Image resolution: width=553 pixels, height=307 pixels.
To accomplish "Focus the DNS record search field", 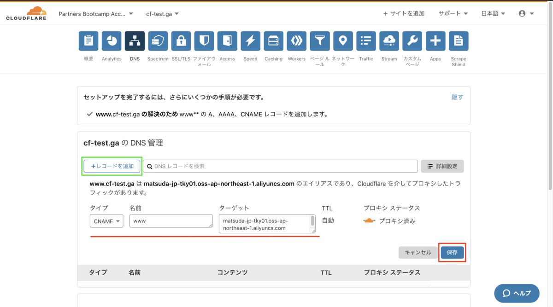I will click(x=280, y=166).
